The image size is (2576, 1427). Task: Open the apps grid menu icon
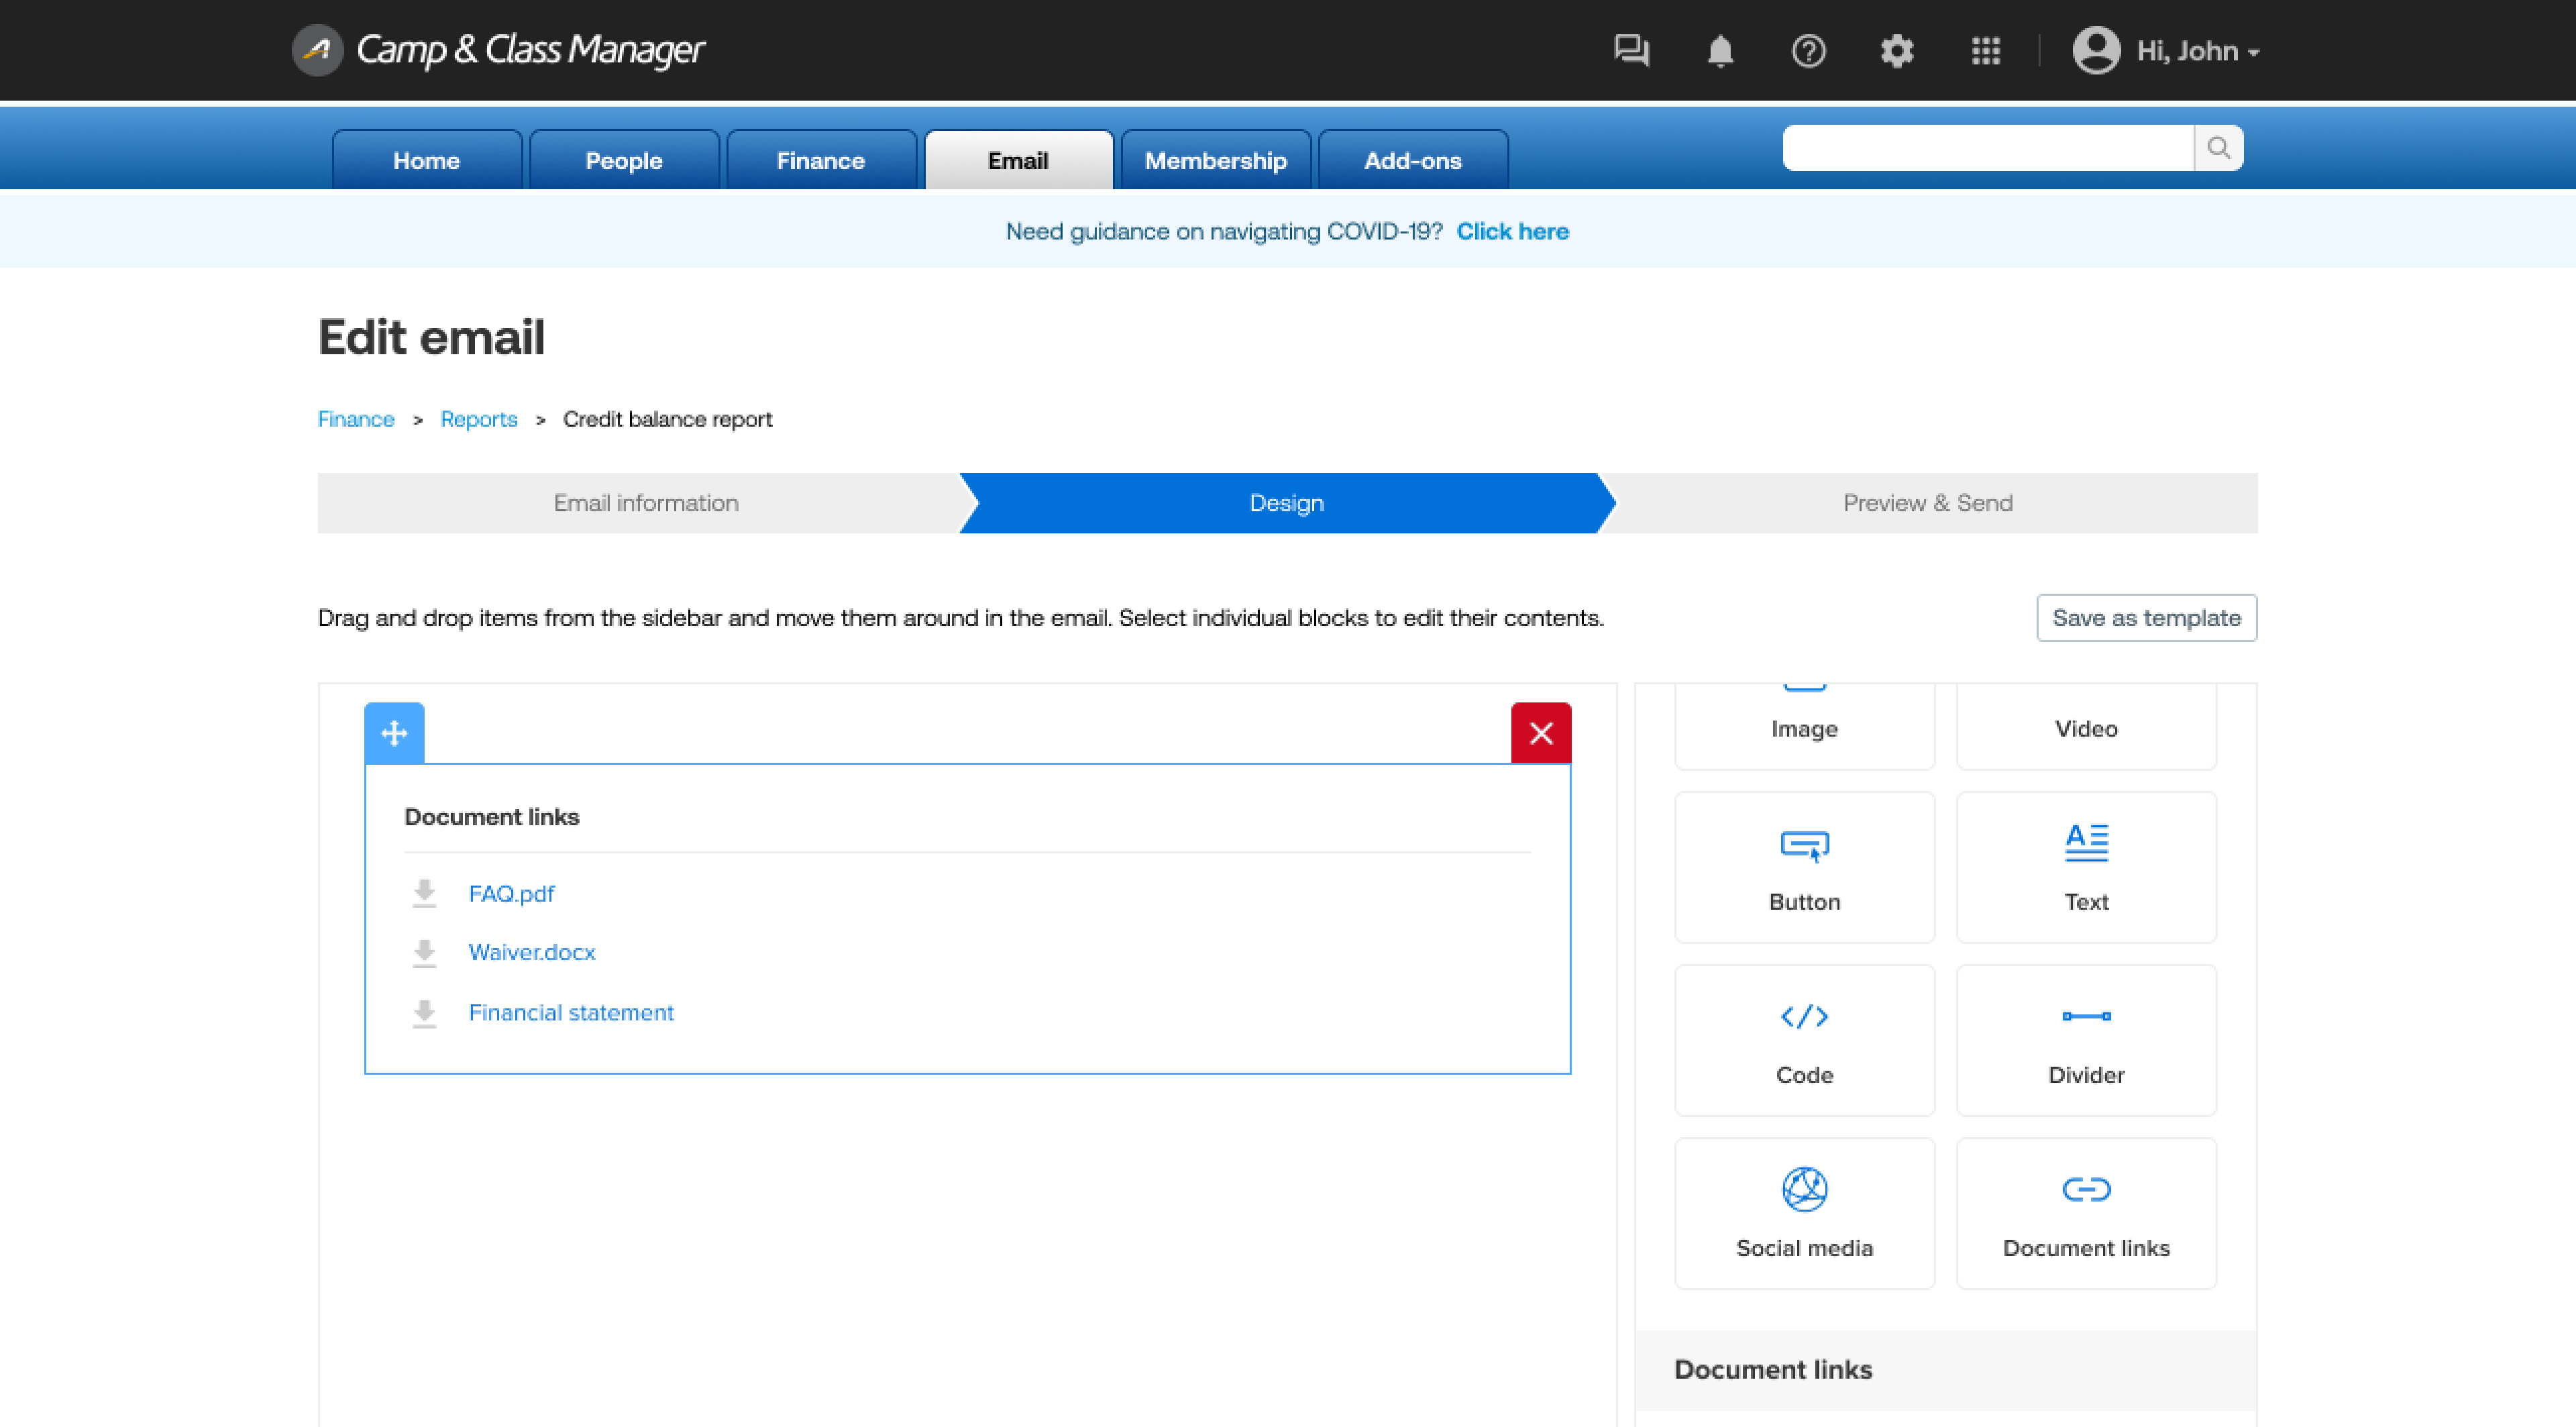pyautogui.click(x=1985, y=50)
